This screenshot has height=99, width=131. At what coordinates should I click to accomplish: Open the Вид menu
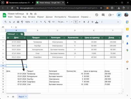[24, 17]
